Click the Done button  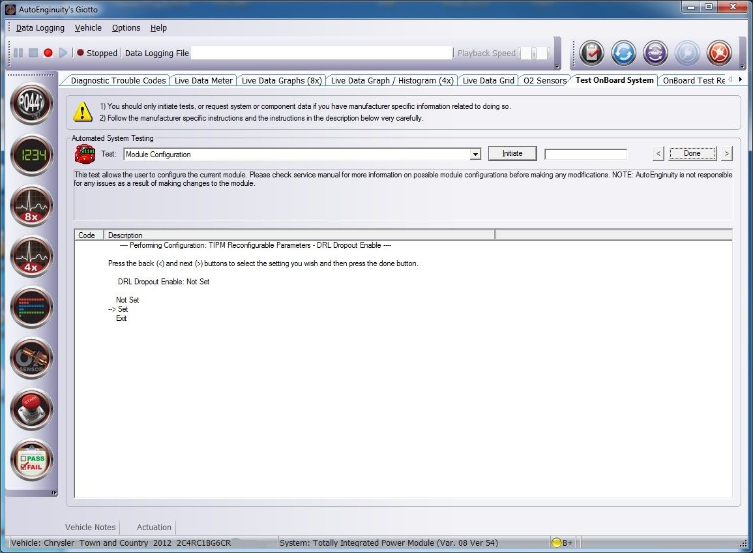click(x=692, y=153)
